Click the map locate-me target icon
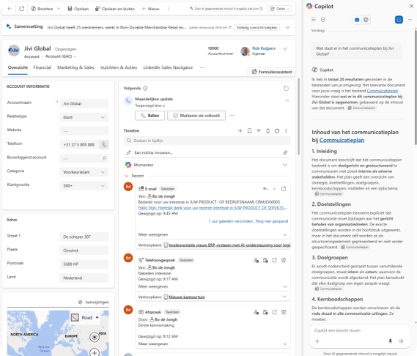The width and height of the screenshot is (417, 356). [x=95, y=337]
